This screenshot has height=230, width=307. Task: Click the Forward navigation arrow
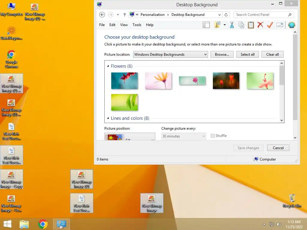coord(111,15)
